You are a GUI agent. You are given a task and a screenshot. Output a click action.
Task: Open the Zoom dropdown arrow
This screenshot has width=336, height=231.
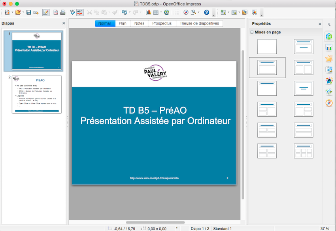tap(198, 12)
